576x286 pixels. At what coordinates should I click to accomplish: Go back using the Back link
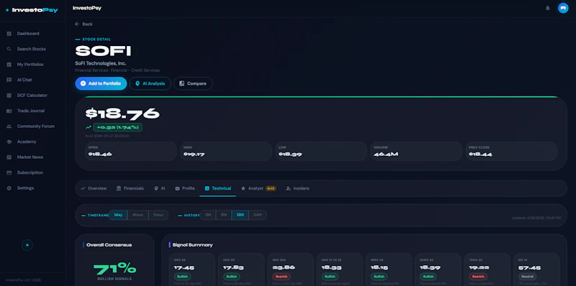pos(84,24)
